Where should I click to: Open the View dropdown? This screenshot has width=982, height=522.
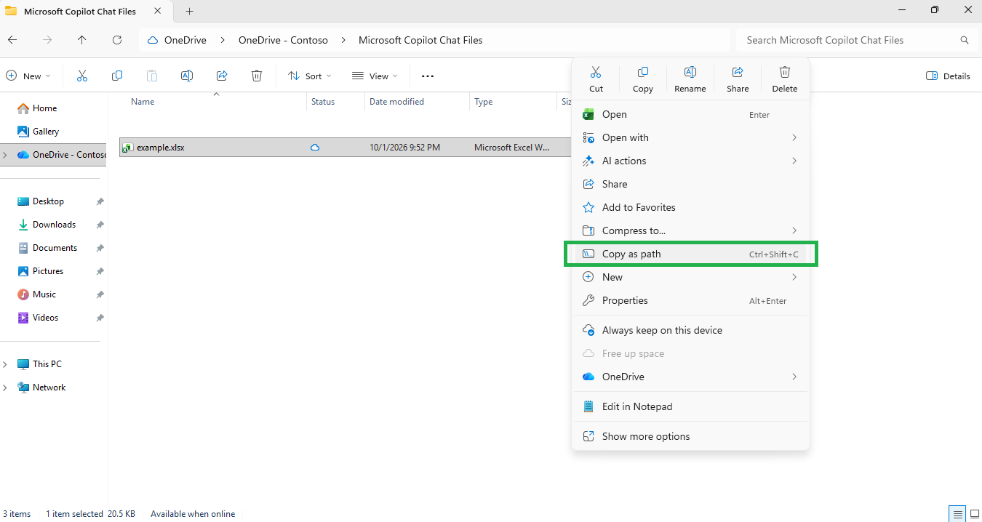pos(375,76)
